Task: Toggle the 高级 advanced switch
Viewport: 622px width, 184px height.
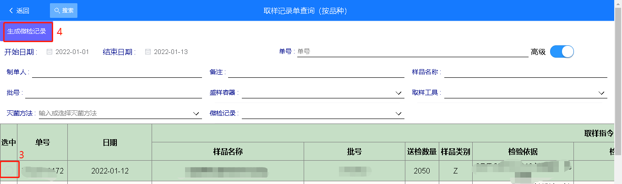Action: 562,52
